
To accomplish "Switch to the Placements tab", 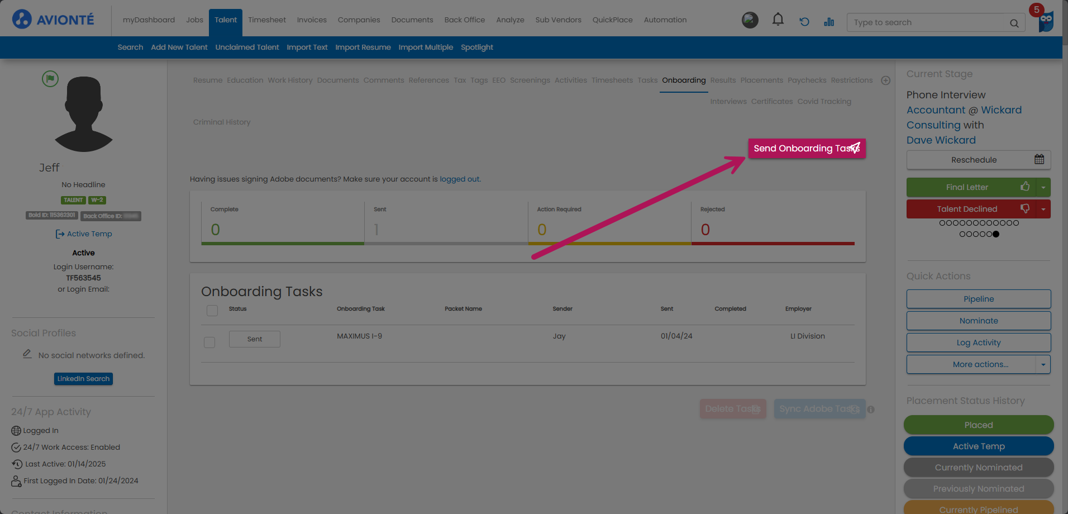I will 762,80.
